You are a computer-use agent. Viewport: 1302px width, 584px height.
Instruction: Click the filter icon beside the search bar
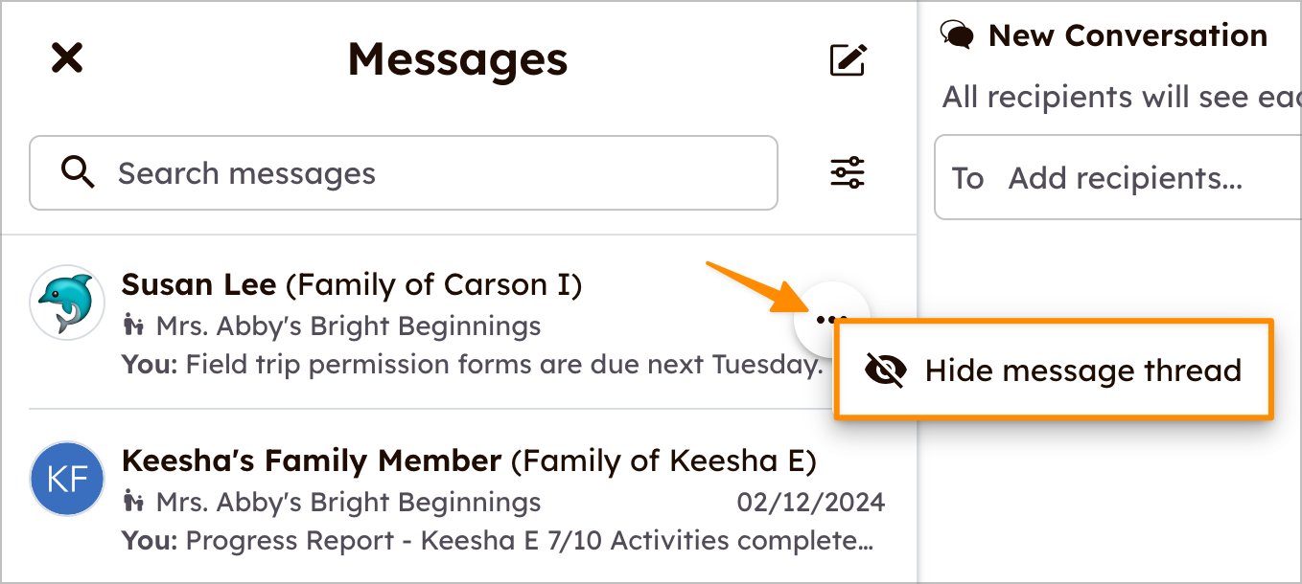click(x=848, y=172)
